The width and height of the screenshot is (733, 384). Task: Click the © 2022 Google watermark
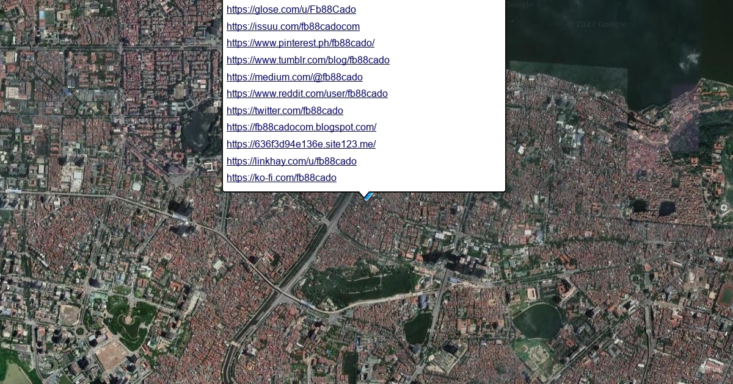point(596,24)
